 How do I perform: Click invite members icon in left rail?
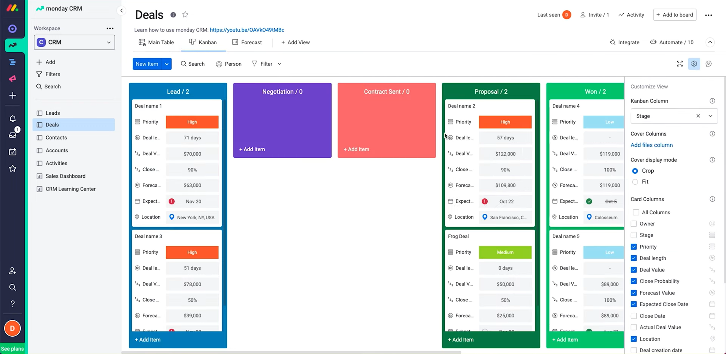12,271
